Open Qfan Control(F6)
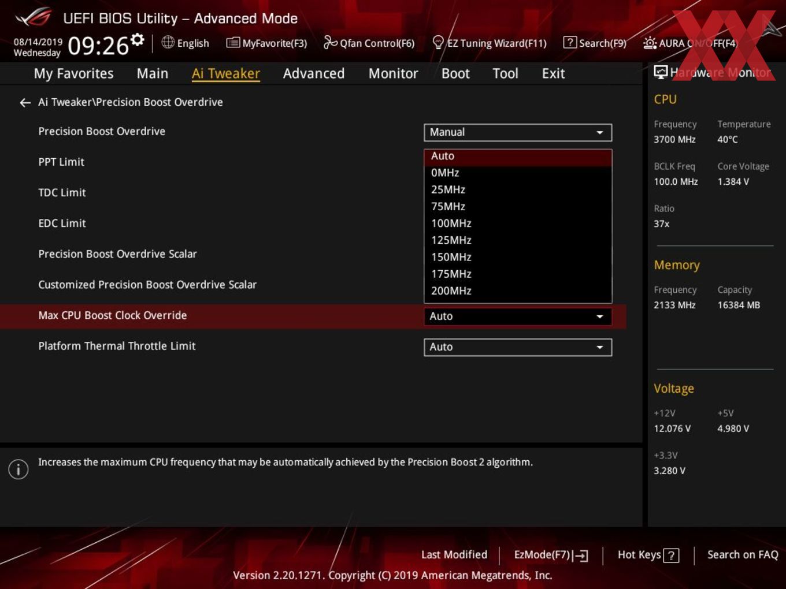The width and height of the screenshot is (786, 589). point(369,43)
